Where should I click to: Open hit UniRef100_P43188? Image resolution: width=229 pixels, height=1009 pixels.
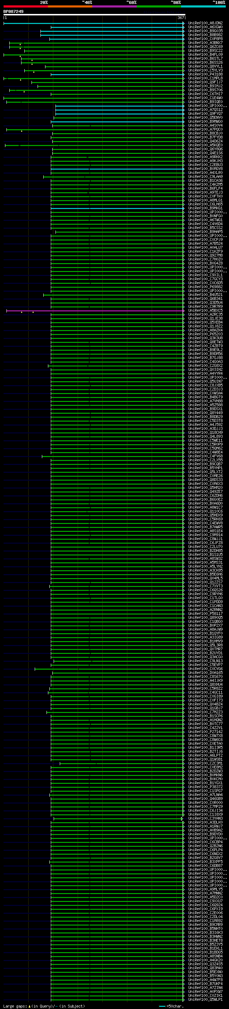(x=205, y=74)
